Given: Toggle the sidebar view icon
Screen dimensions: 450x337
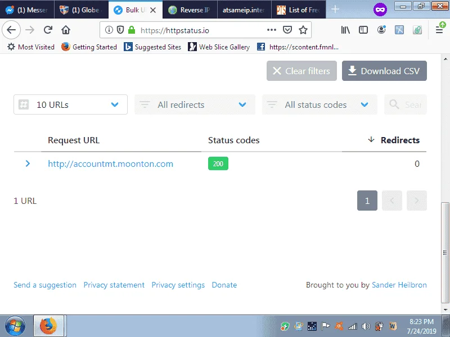Looking at the screenshot, I should click(x=363, y=30).
